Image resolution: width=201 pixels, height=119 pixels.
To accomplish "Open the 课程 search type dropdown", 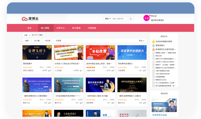I will (108, 19).
